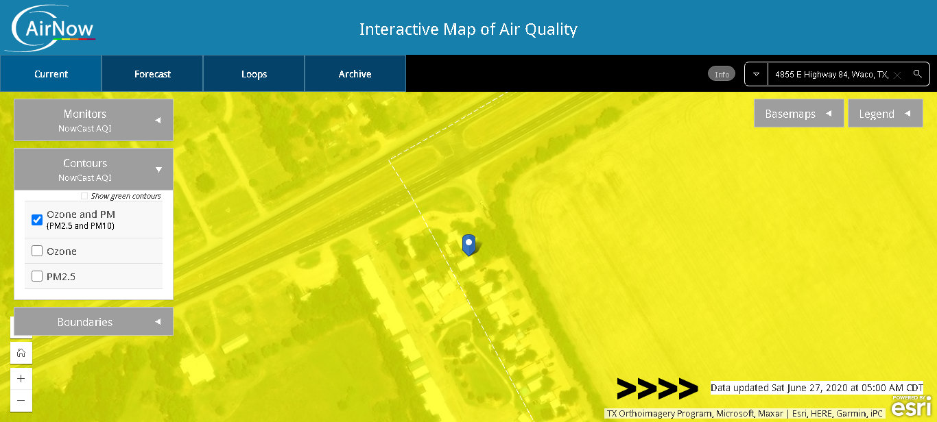Enable the PM2.5 contour checkbox

click(37, 277)
